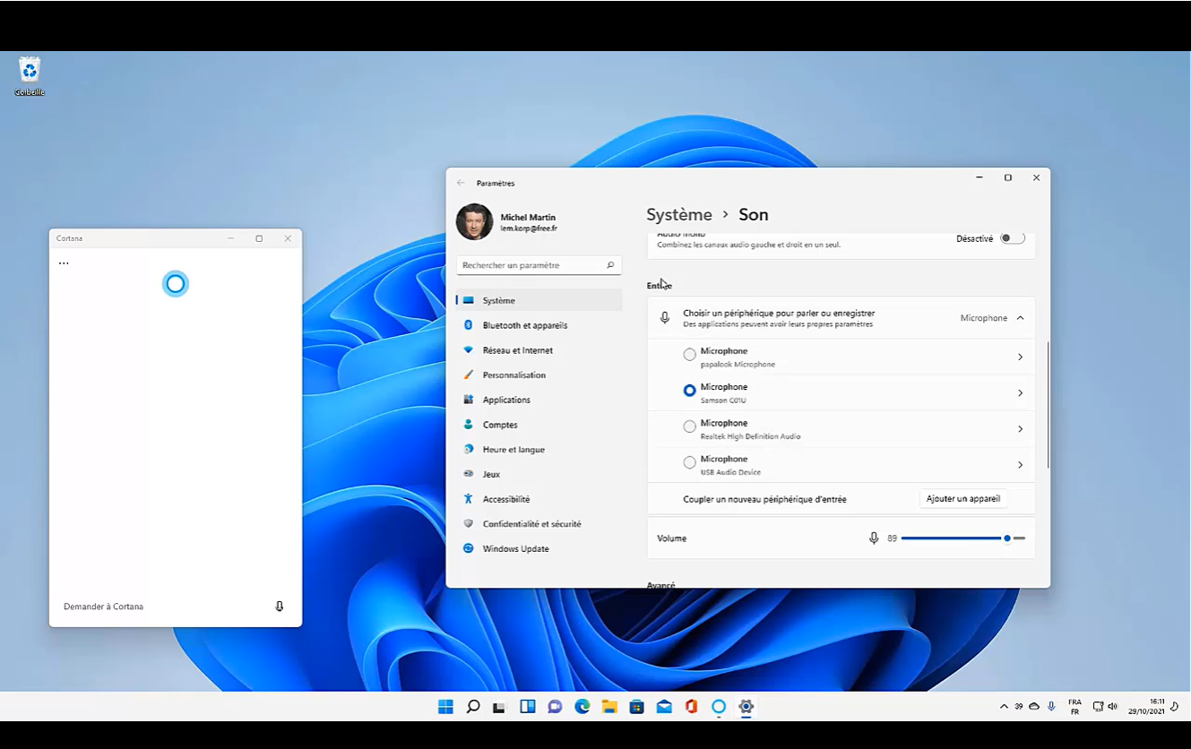
Task: Launch Microsoft Edge from the taskbar
Action: [582, 706]
